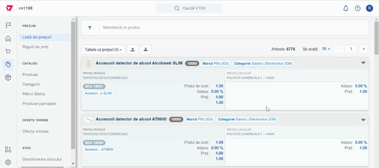The width and height of the screenshot is (379, 168).
Task: Click the VTEX logo
Action: (9, 8)
